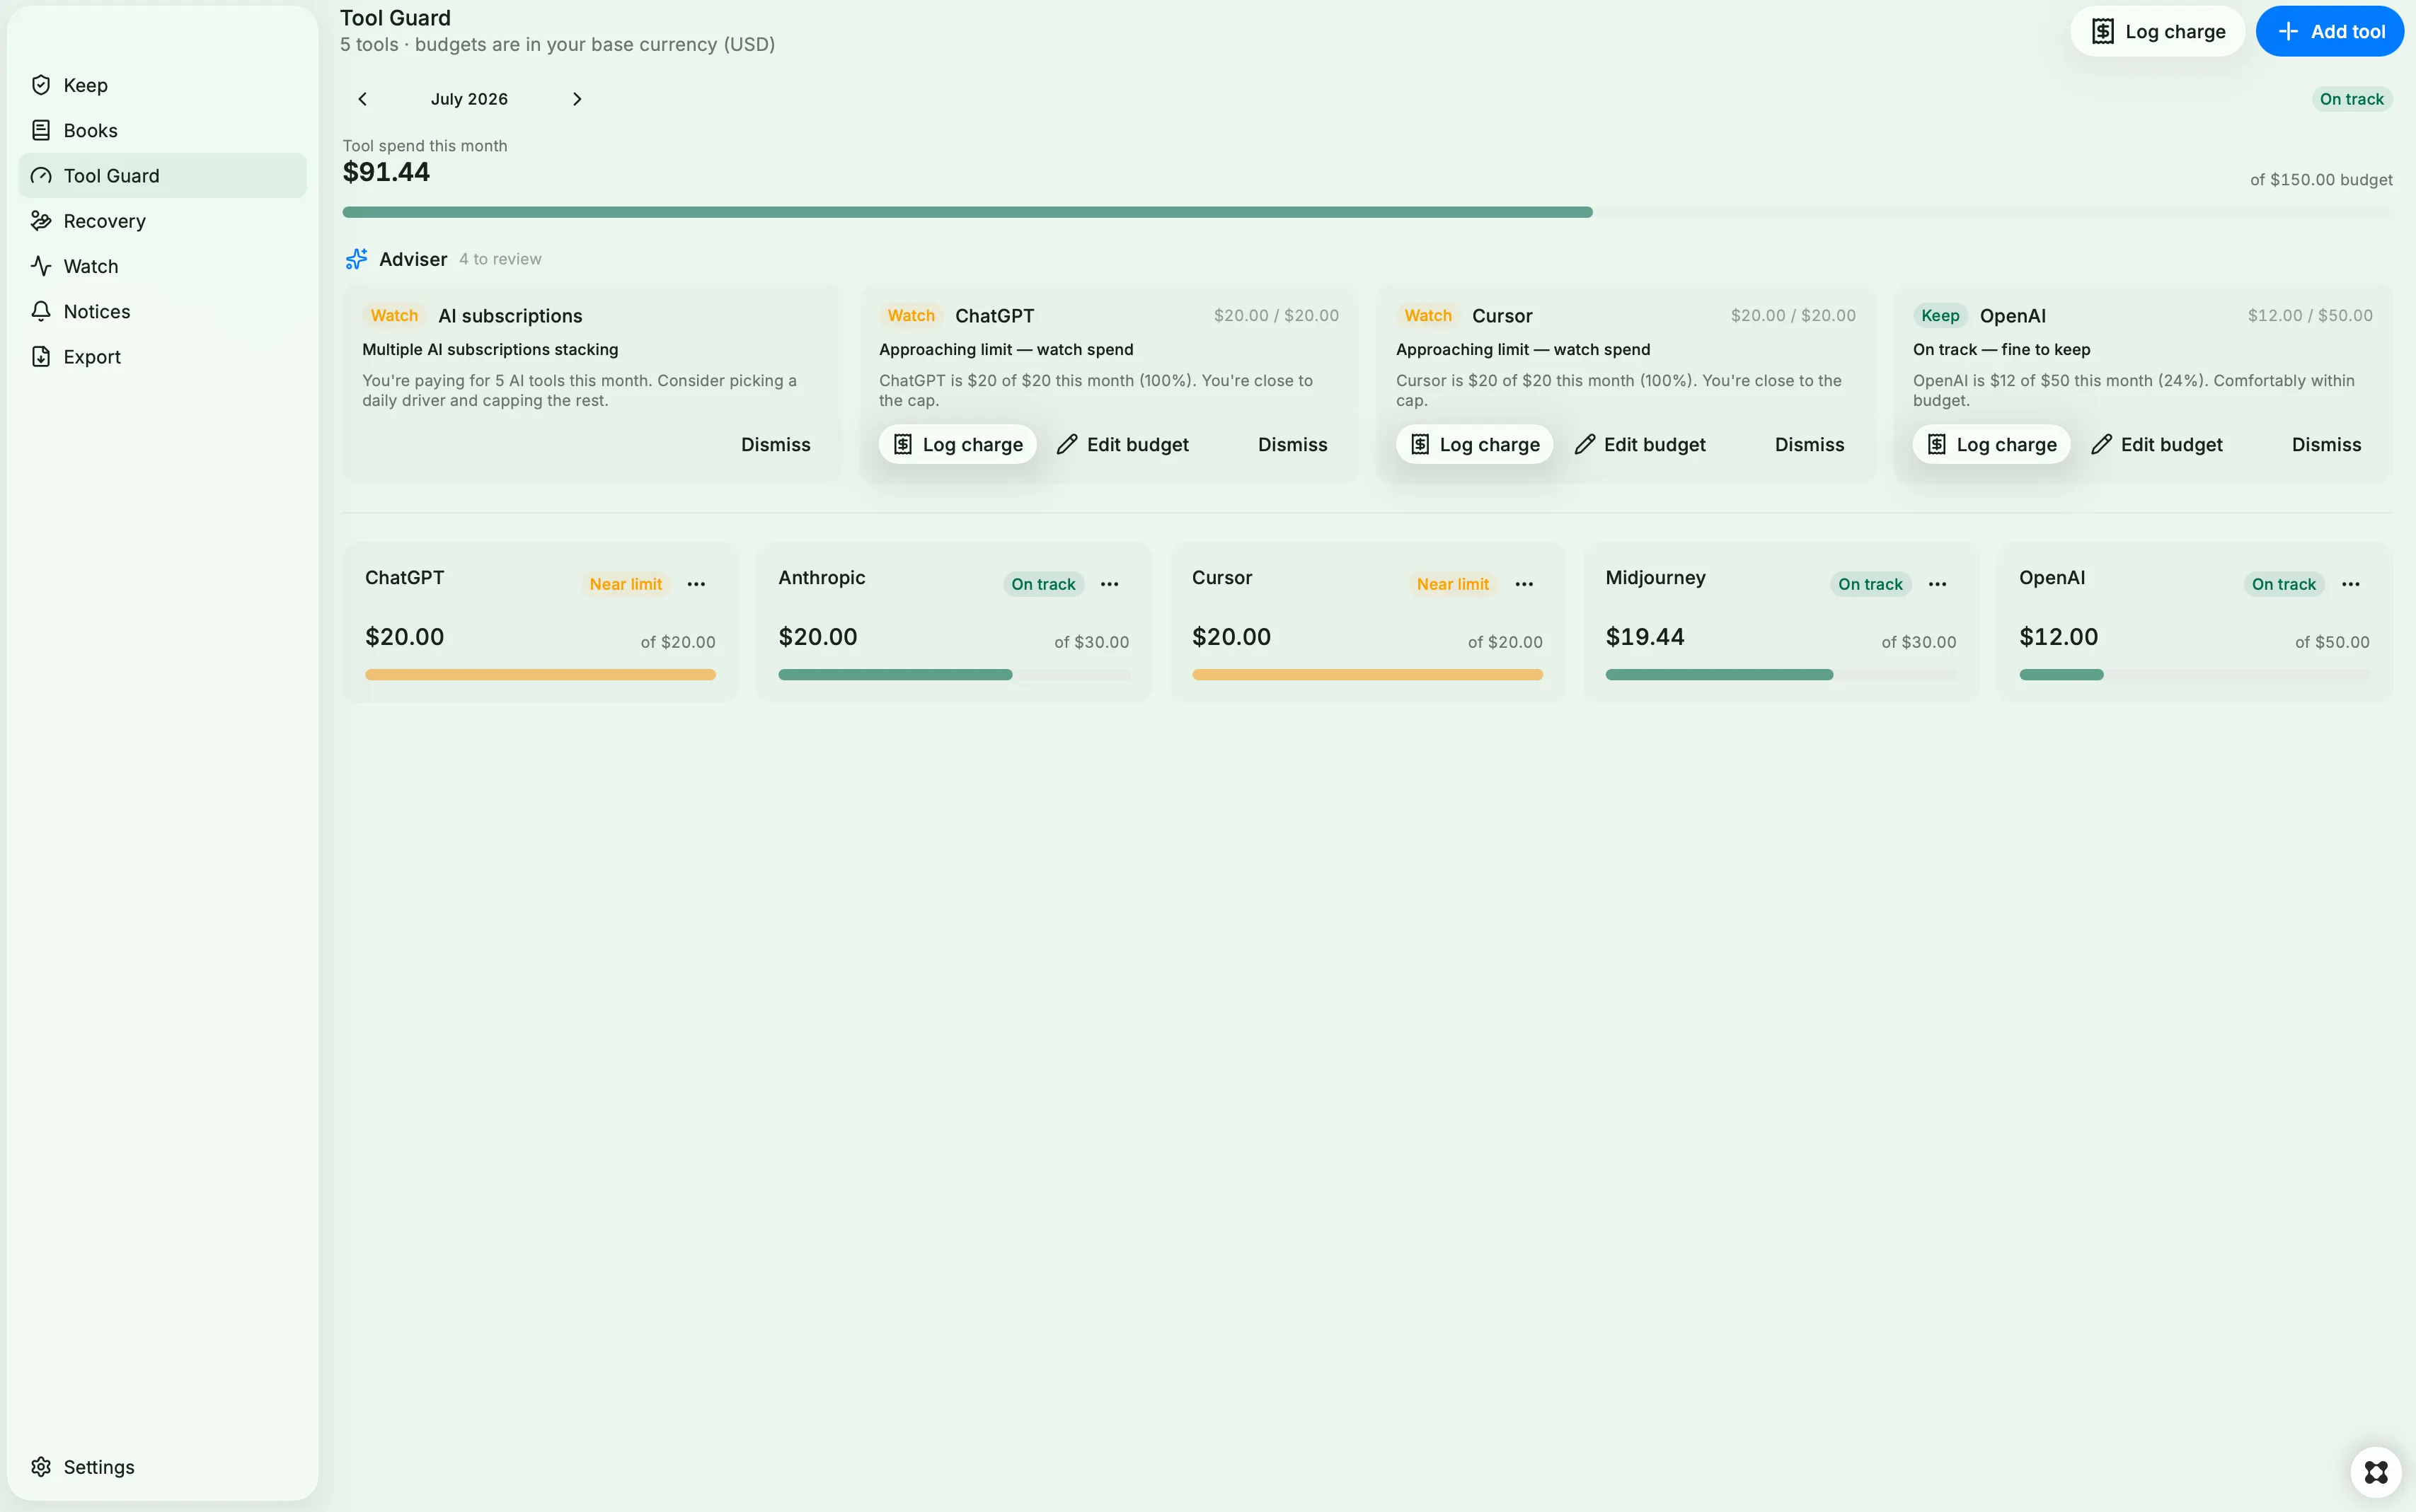Viewport: 2416px width, 1512px height.
Task: Click the ChatGPT orange budget progress bar
Action: (540, 675)
